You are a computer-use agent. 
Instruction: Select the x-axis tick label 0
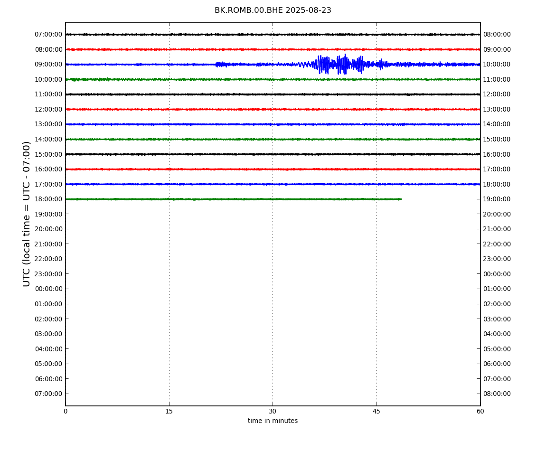click(x=66, y=412)
